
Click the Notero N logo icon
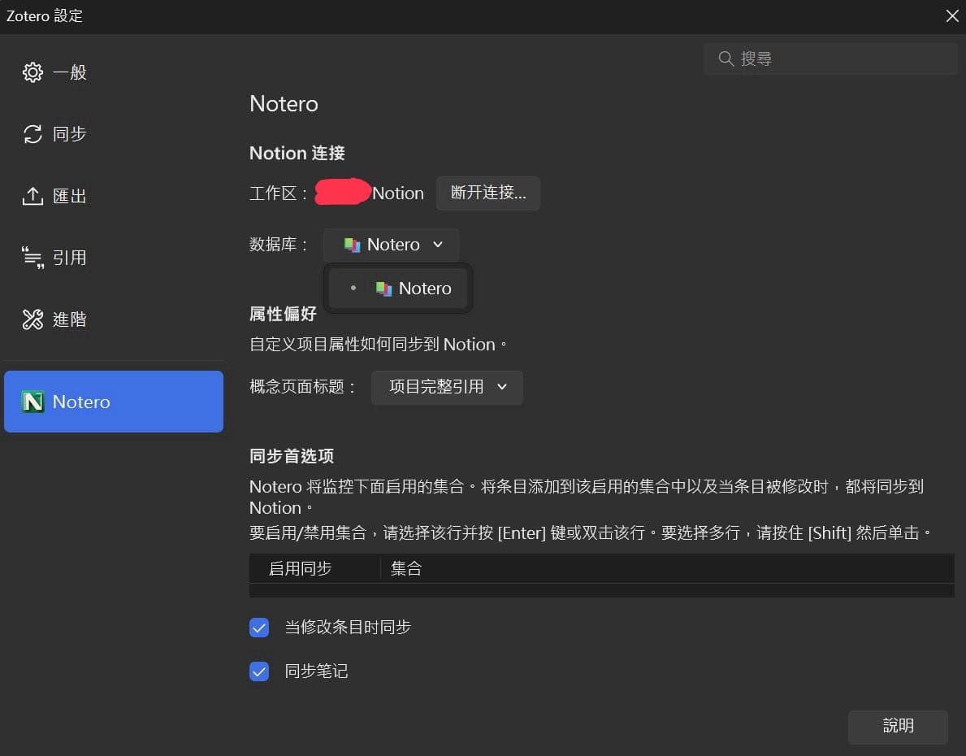point(32,402)
